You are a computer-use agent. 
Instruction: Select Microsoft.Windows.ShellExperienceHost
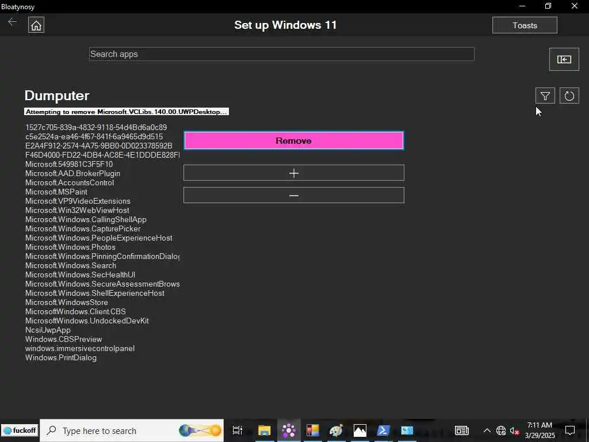95,293
